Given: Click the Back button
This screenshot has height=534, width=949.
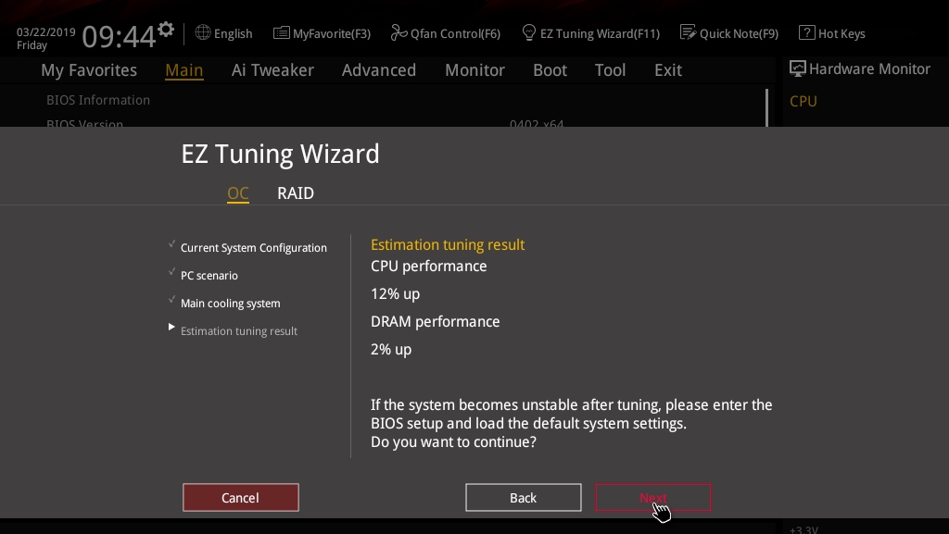Looking at the screenshot, I should point(523,498).
